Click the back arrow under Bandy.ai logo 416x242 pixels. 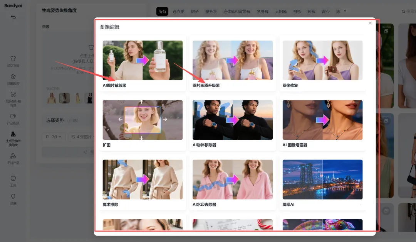13,17
